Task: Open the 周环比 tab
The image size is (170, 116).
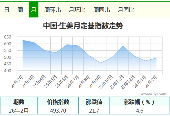Action: click(x=52, y=10)
